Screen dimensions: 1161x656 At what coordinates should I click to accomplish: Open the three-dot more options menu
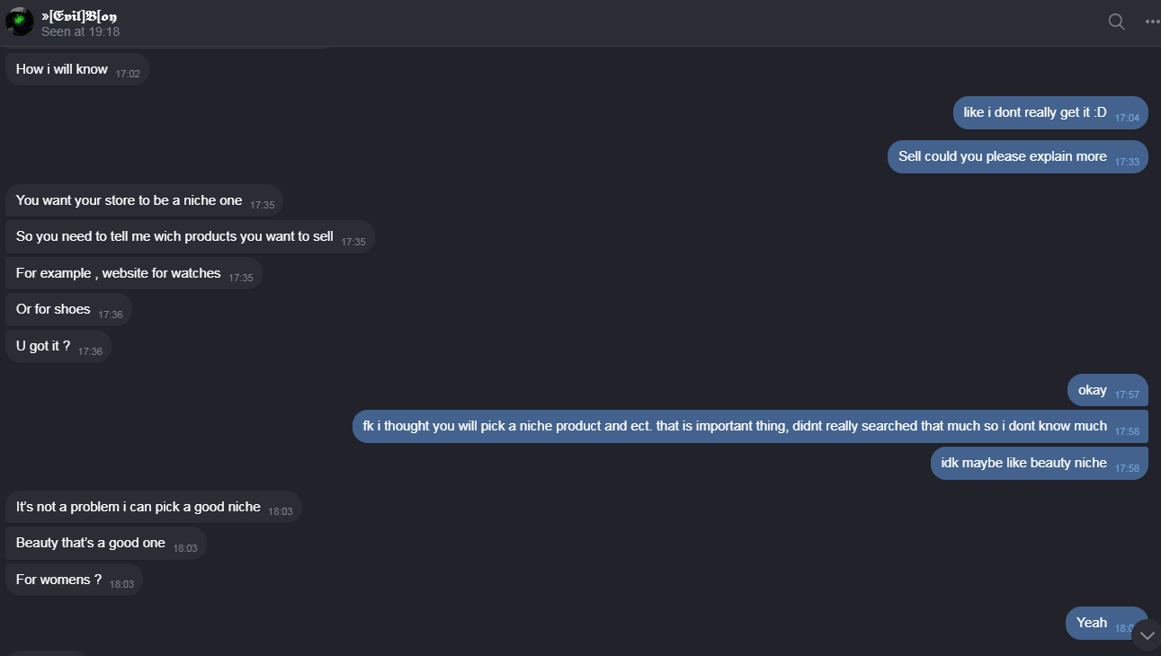coord(1152,22)
